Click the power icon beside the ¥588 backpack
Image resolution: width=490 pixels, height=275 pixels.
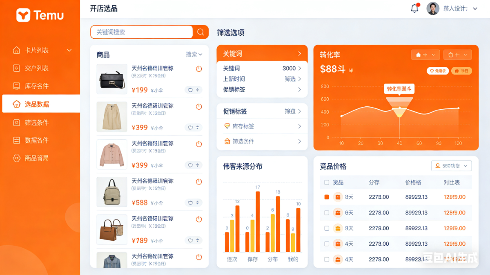pyautogui.click(x=199, y=182)
